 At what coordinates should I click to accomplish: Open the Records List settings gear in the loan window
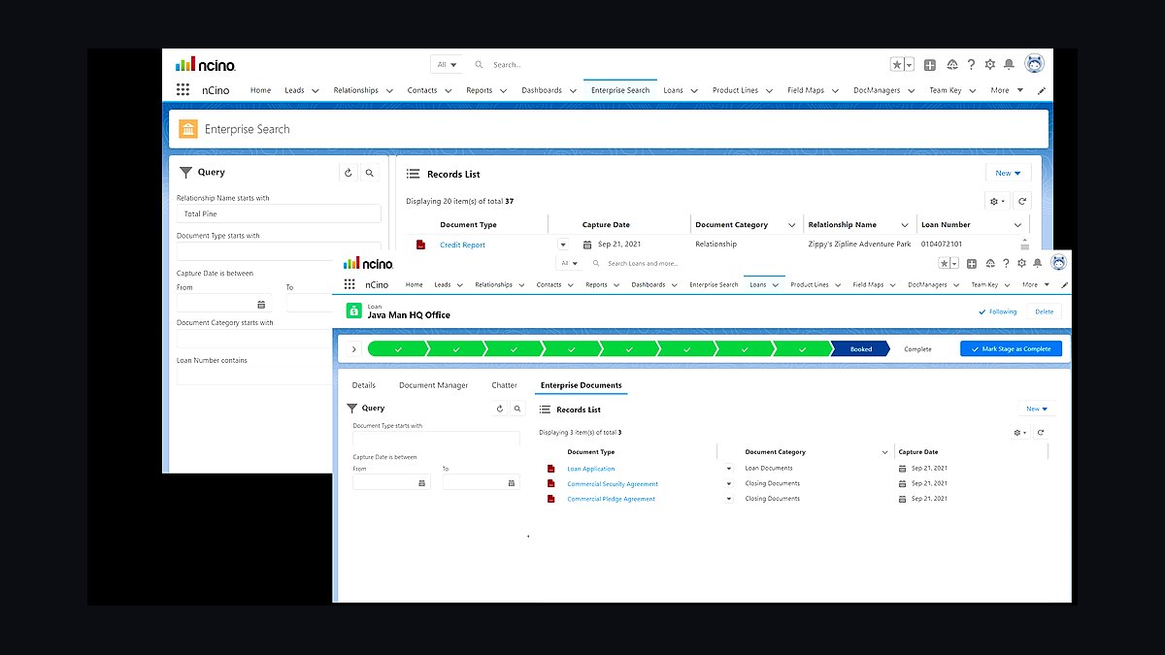pyautogui.click(x=1019, y=433)
